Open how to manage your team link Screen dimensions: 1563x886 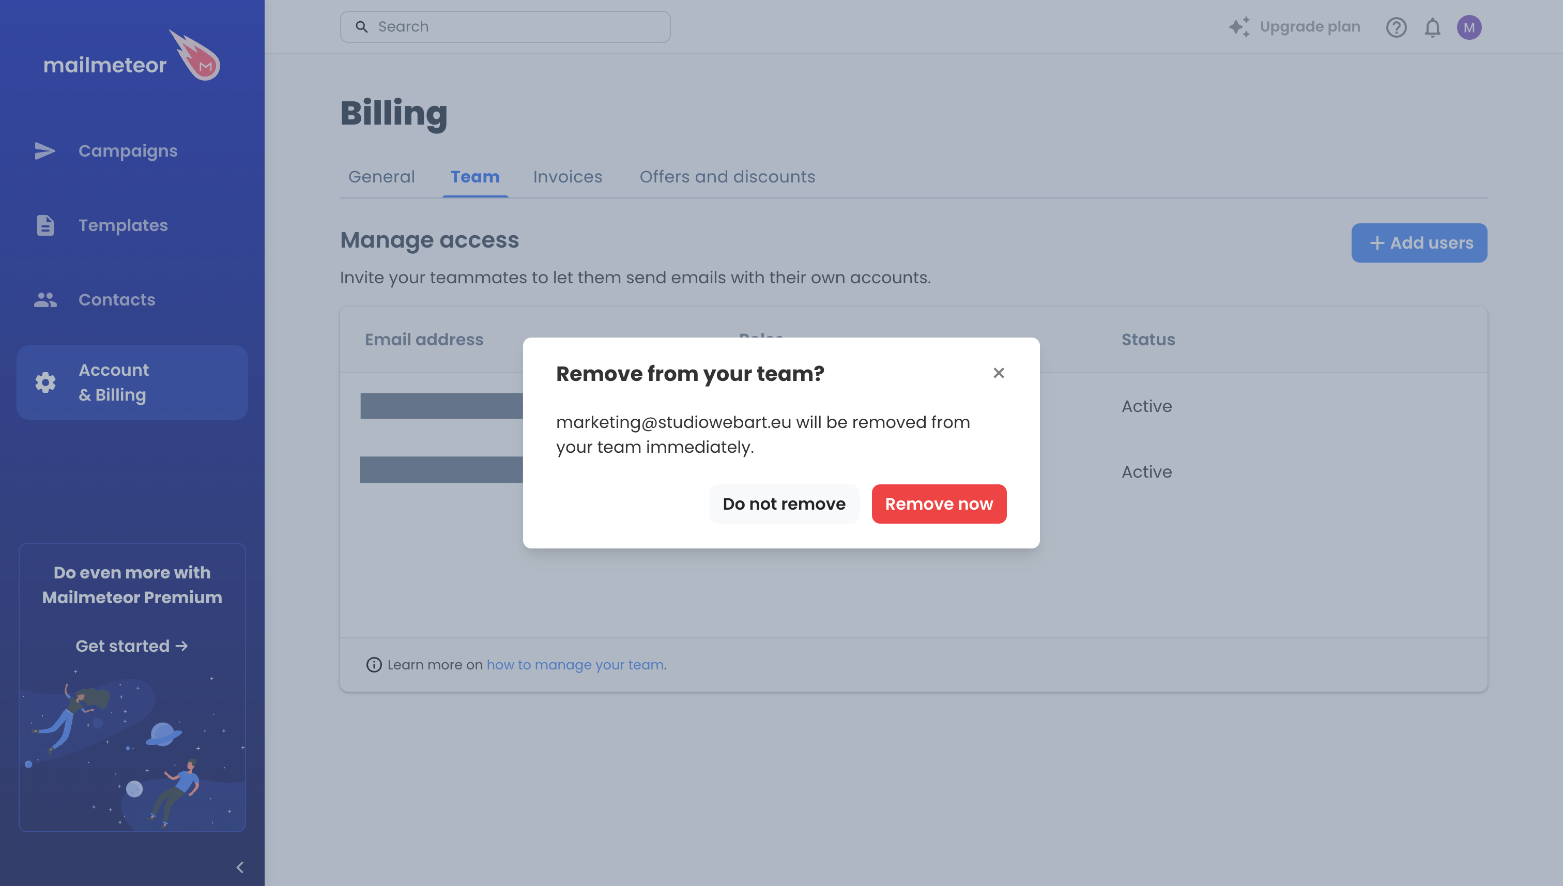(x=575, y=665)
